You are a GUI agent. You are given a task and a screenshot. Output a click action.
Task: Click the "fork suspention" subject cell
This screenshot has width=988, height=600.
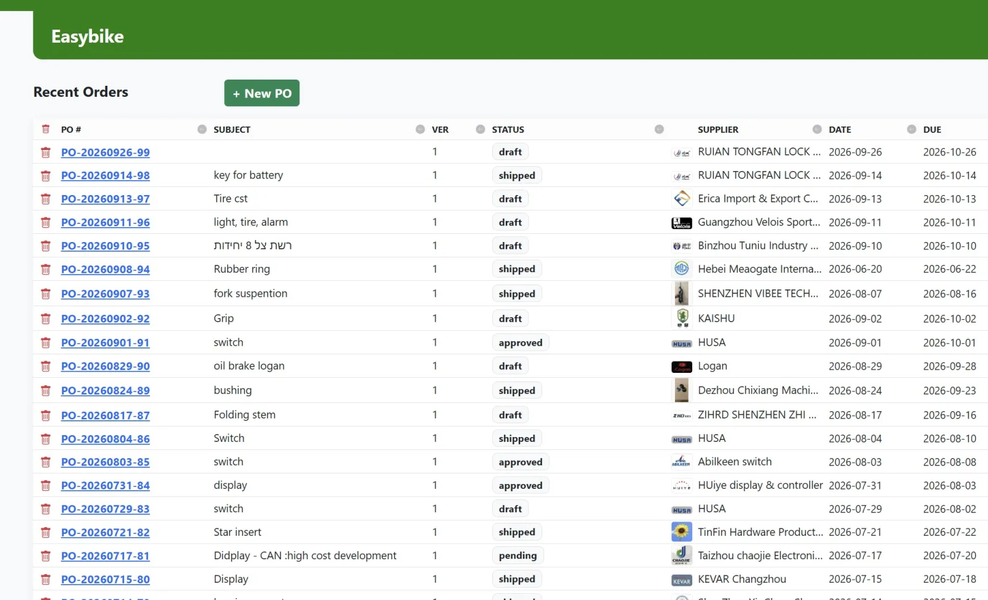[251, 294]
